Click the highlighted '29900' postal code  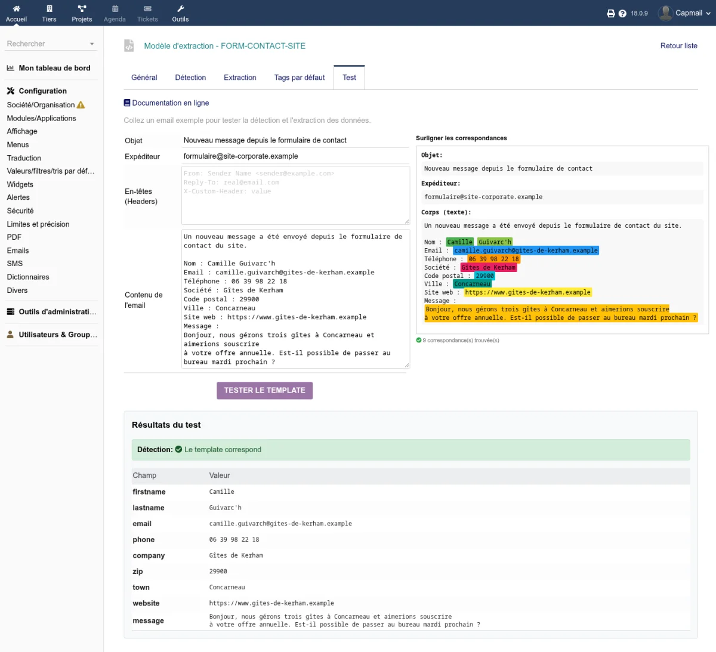click(485, 276)
